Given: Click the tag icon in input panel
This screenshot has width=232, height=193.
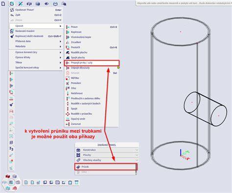Looking at the screenshot, I should tap(78, 160).
